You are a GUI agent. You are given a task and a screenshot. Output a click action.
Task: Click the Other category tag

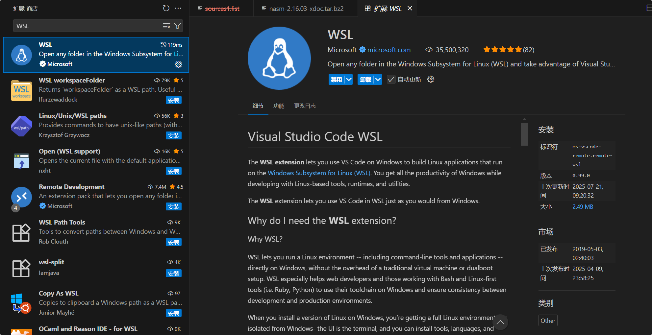click(x=548, y=320)
